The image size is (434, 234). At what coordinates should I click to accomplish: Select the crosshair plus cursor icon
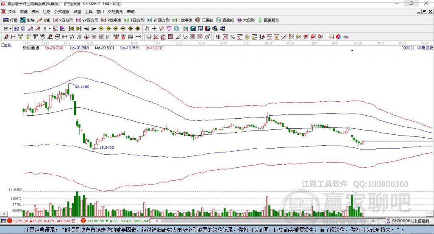pos(154,29)
